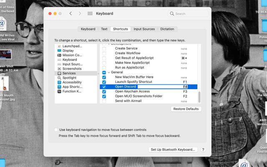
Task: Go back with the left chevron arrow
Action: tap(71, 13)
